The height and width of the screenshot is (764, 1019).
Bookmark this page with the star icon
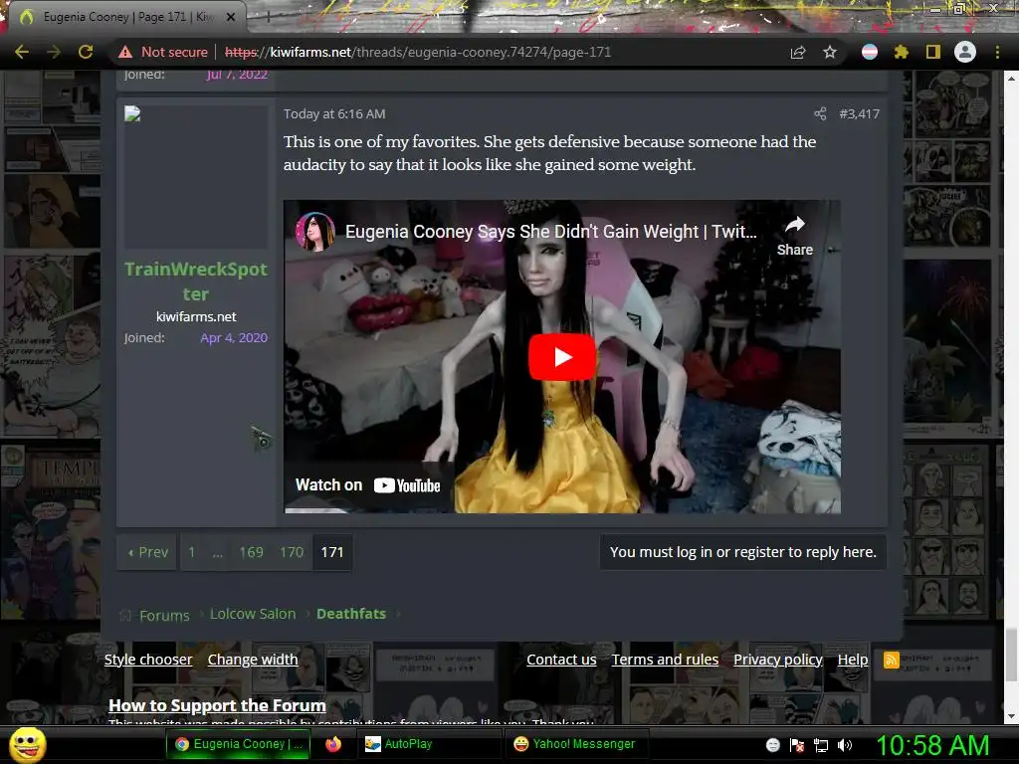[830, 52]
